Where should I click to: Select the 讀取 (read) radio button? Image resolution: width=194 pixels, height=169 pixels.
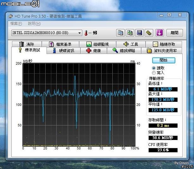click(x=154, y=68)
